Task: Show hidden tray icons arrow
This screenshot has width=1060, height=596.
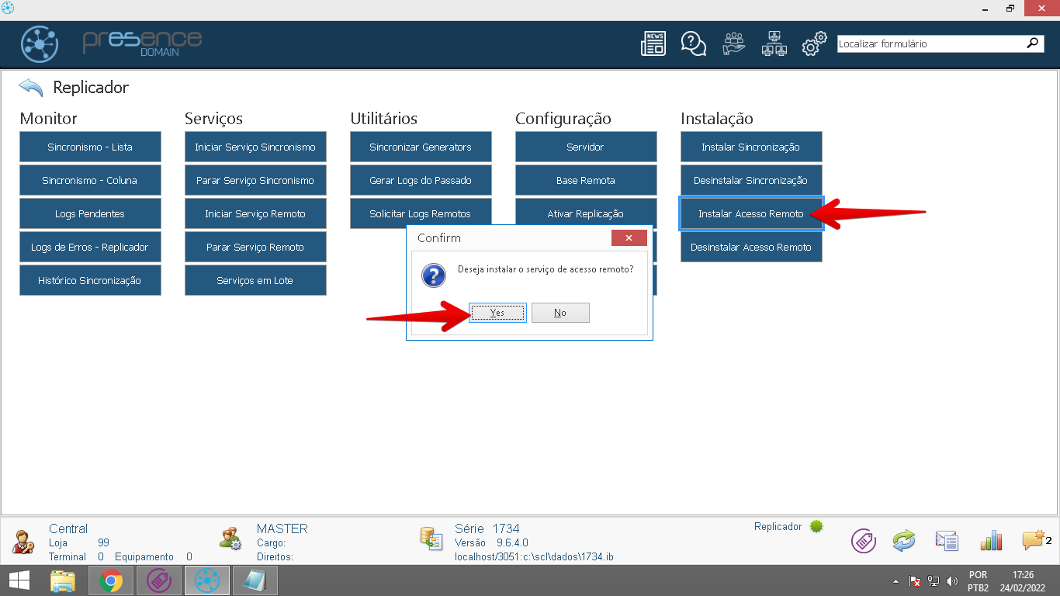Action: click(896, 581)
